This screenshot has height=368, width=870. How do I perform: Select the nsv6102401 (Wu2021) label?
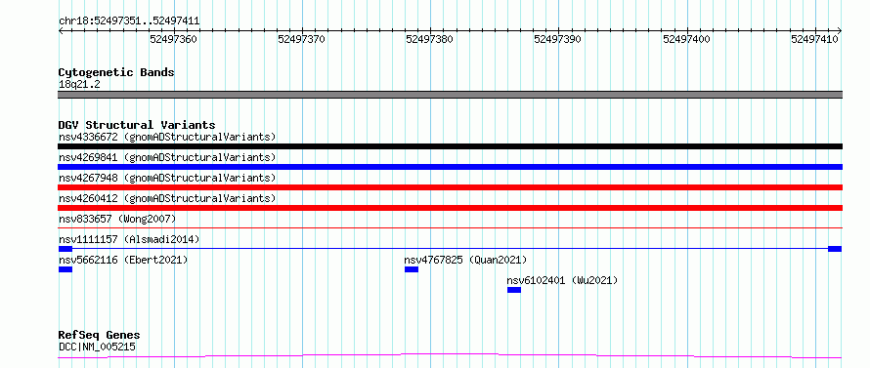point(562,280)
